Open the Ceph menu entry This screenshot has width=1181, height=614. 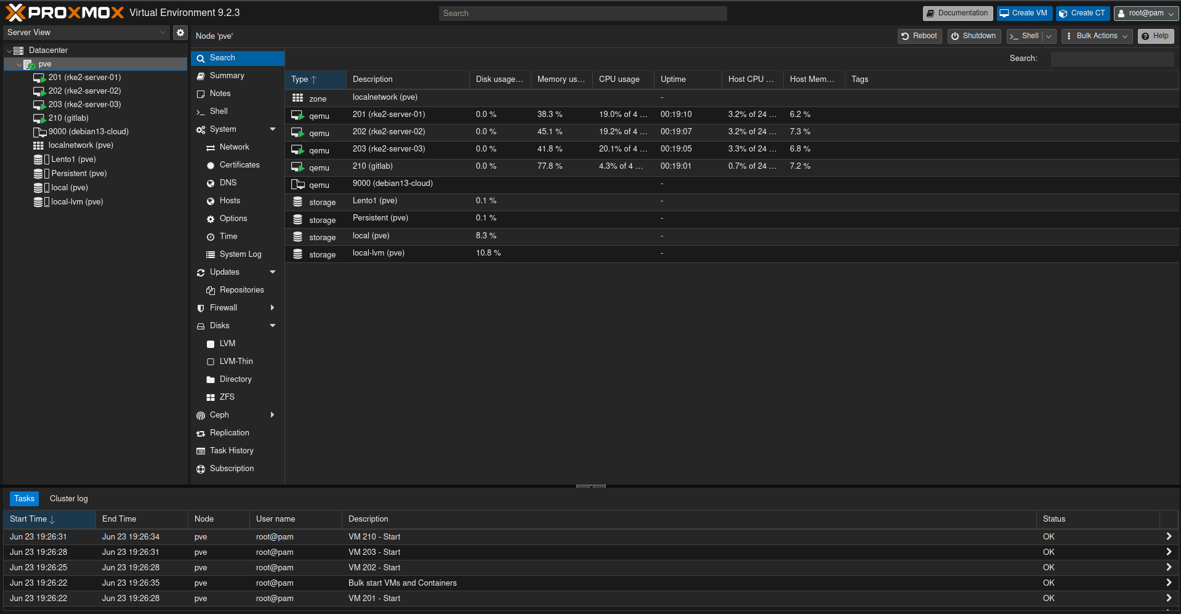[238, 415]
